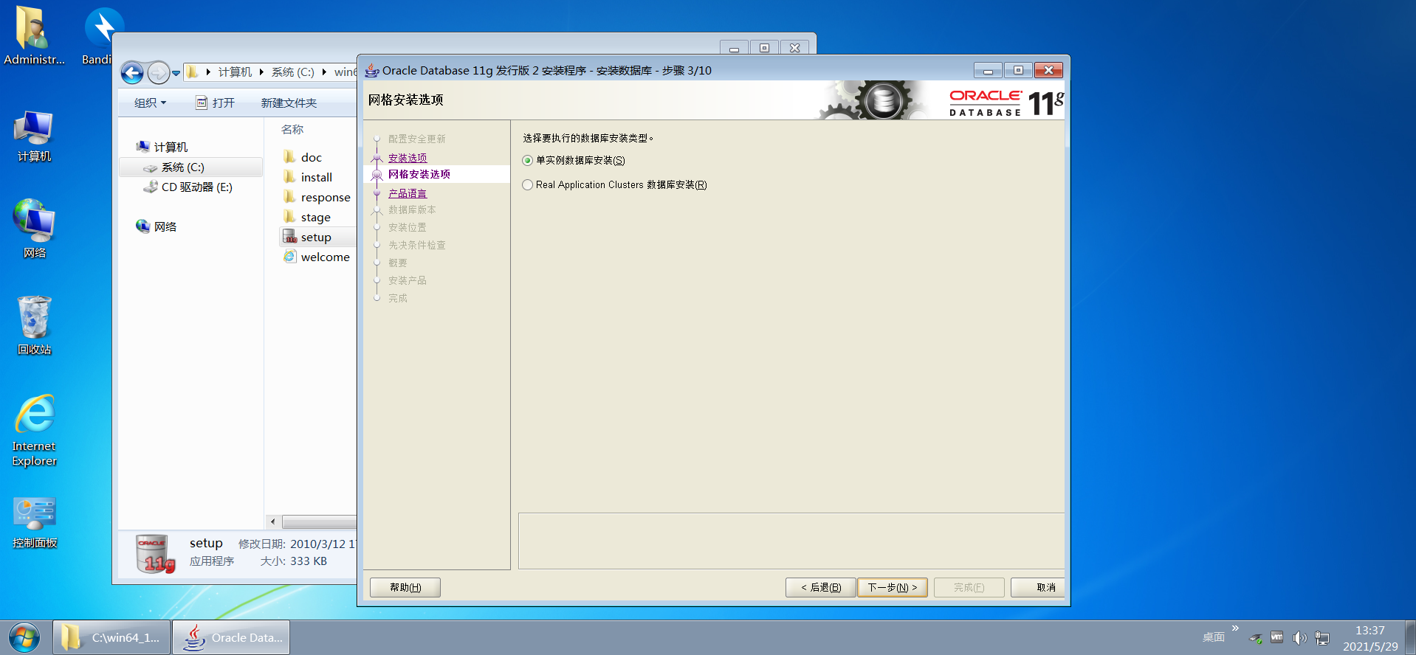1416x655 pixels.
Task: Select 网格安装选项 step in sidebar
Action: pyautogui.click(x=419, y=174)
